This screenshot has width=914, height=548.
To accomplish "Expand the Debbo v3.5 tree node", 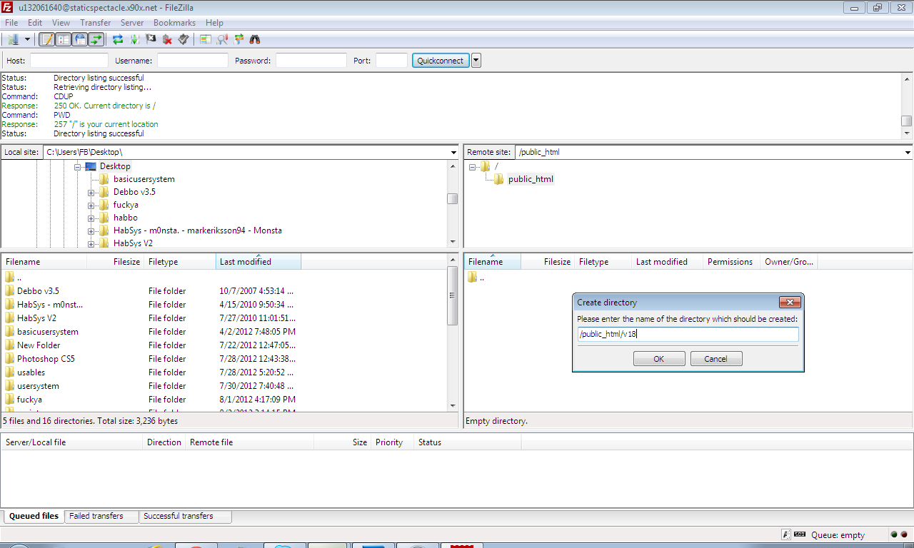I will (x=91, y=193).
